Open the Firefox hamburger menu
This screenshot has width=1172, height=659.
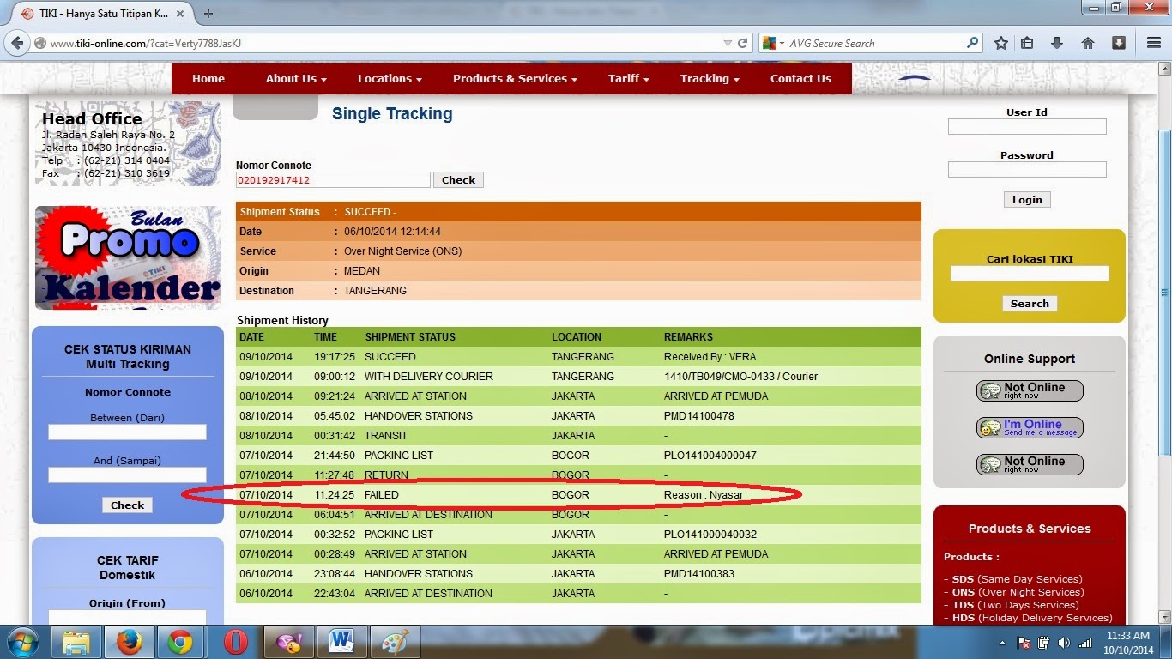point(1154,43)
